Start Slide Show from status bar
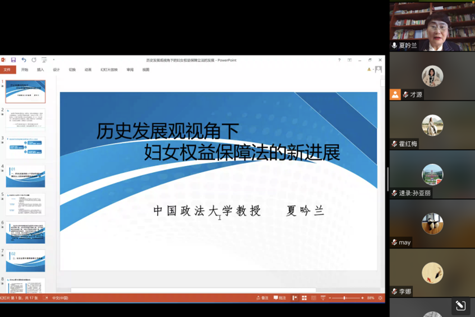Screen dimensions: 475x317 pos(323,298)
